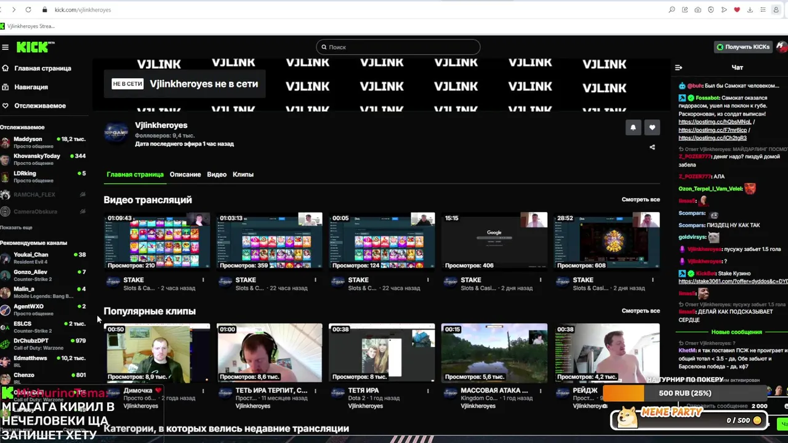Screen dimensions: 788x443
Task: Open the first postimg.cc link in chat
Action: (x=715, y=122)
